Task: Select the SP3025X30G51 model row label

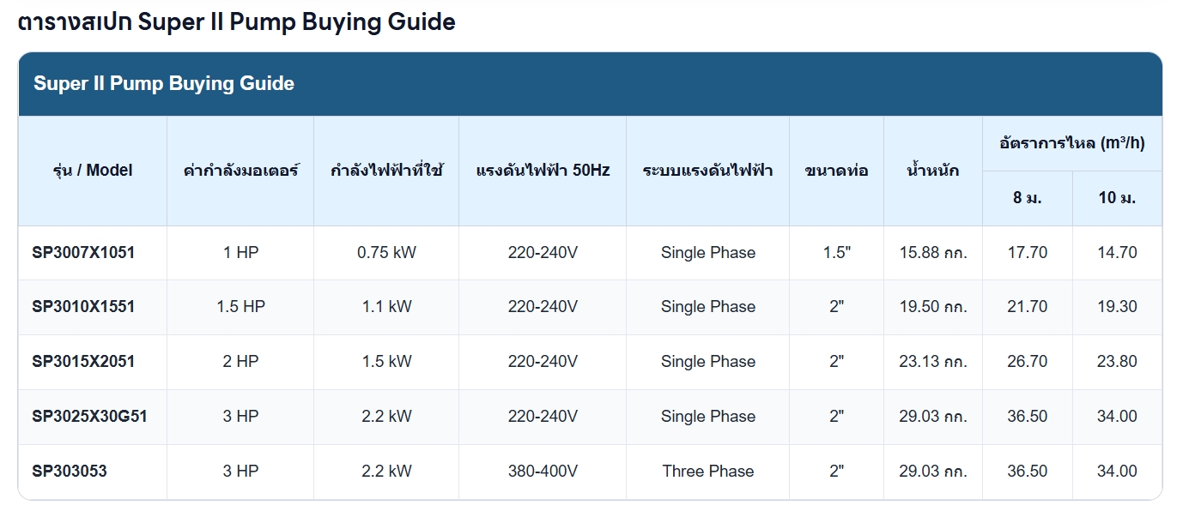Action: pos(89,417)
